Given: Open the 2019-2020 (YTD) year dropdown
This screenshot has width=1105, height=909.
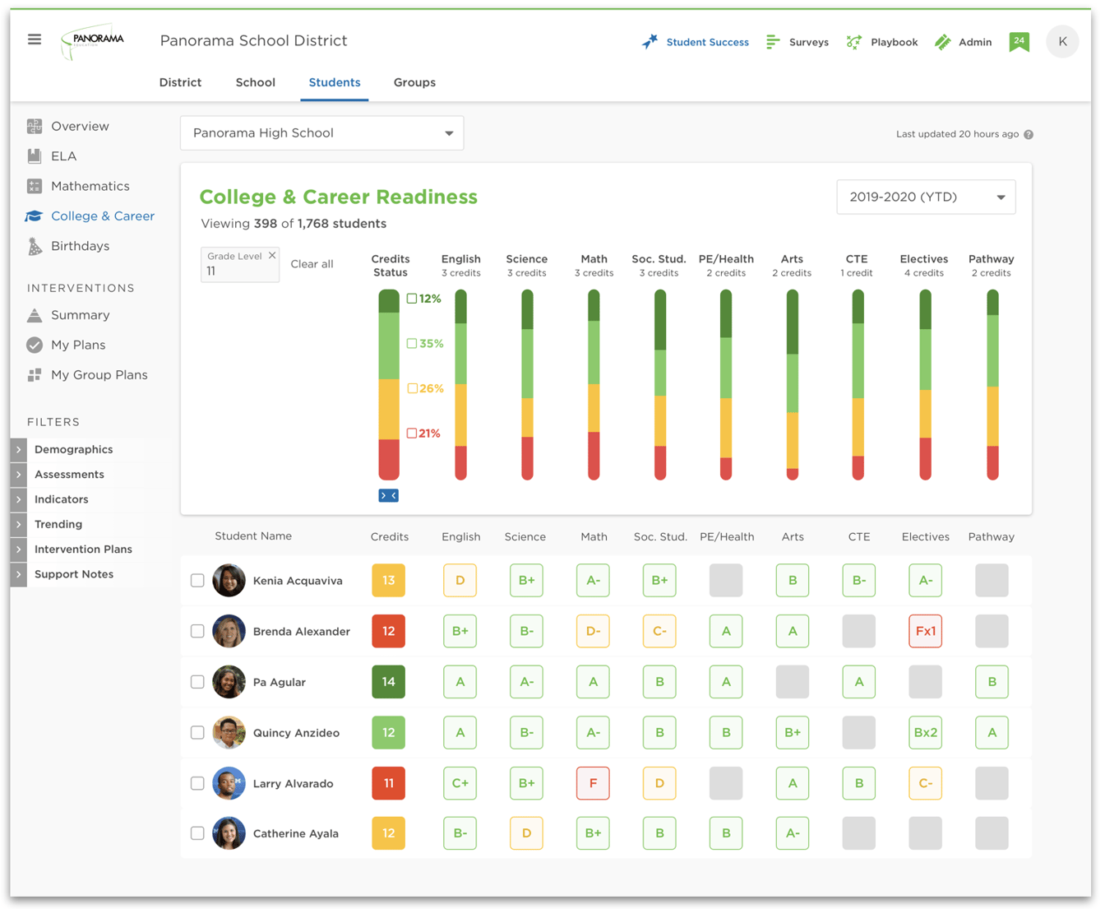Looking at the screenshot, I should (926, 197).
